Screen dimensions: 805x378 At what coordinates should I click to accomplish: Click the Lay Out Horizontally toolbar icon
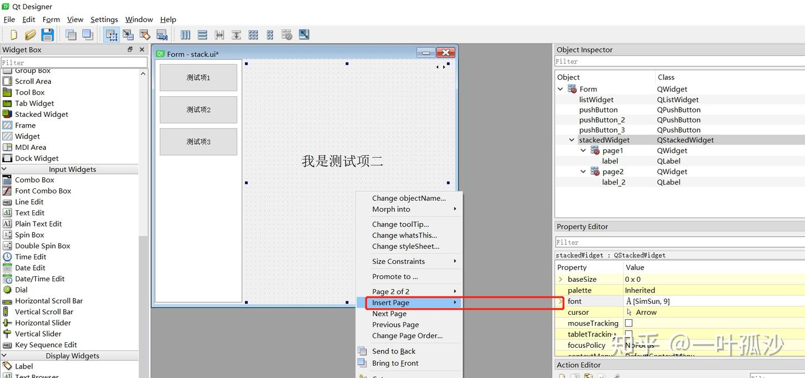[185, 34]
